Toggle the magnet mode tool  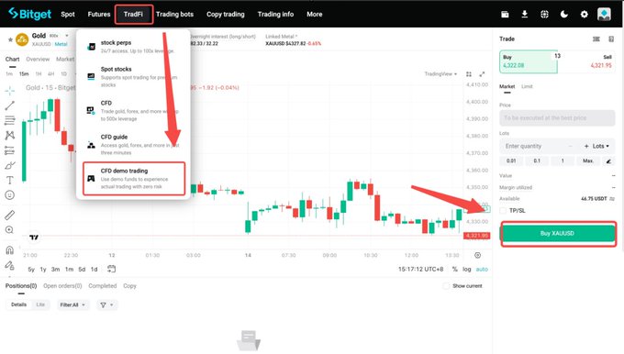click(x=10, y=249)
